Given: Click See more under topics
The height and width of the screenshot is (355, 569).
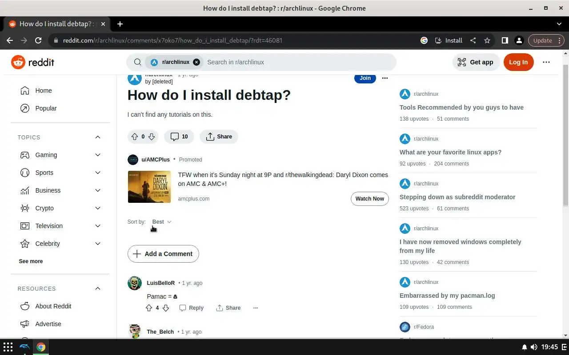Looking at the screenshot, I should [31, 261].
